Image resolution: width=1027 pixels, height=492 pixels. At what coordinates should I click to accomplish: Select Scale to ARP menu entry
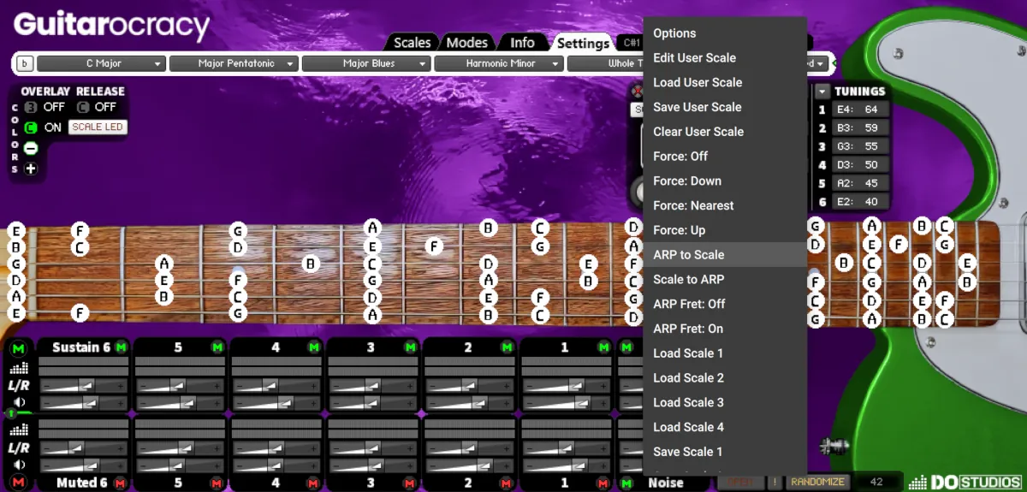pyautogui.click(x=725, y=280)
